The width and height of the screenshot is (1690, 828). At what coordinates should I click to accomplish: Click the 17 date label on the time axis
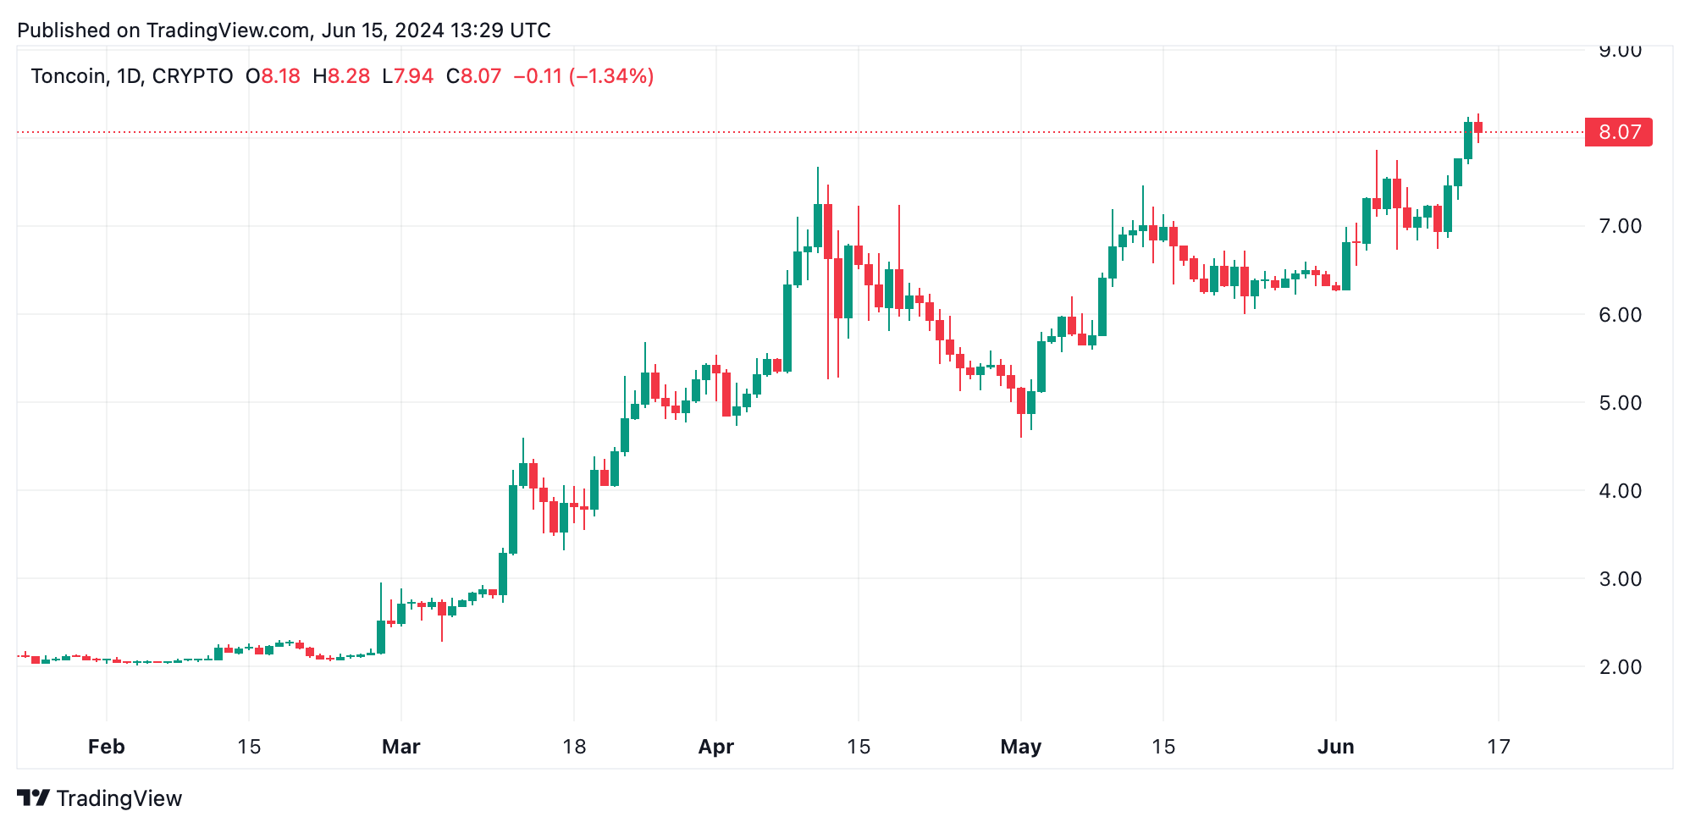click(x=1499, y=747)
